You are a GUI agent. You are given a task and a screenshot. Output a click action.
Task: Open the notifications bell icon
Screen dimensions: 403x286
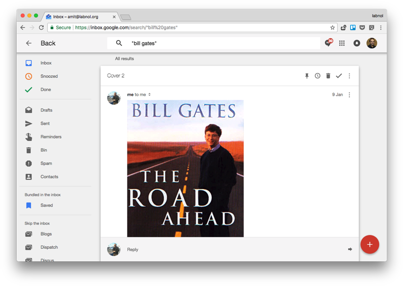click(x=357, y=43)
